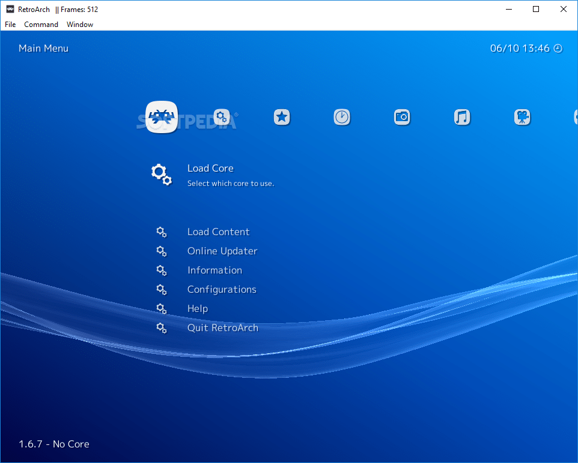This screenshot has width=578, height=463.
Task: Select the RetroArch Main Menu invader icon
Action: tap(162, 117)
